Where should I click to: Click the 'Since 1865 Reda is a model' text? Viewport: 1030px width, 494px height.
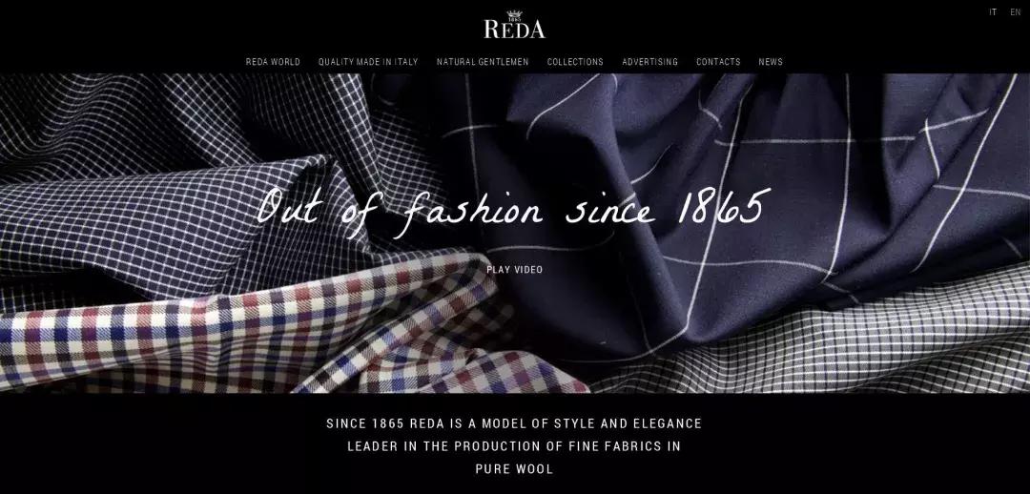[514, 423]
